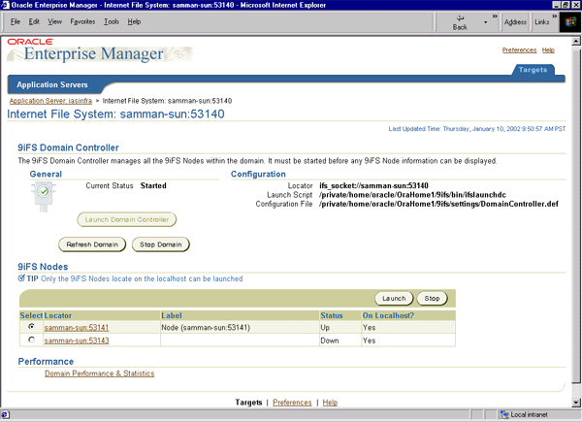Click the Domain Controller status icon
The height and width of the screenshot is (422, 582).
pos(44,196)
